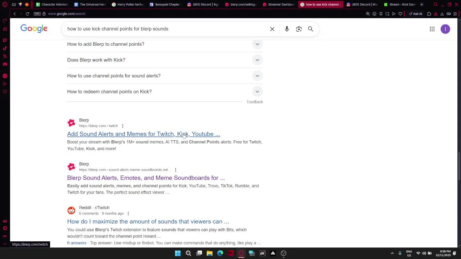The image size is (461, 259).
Task: Open Windows Start menu
Action: tap(178, 253)
